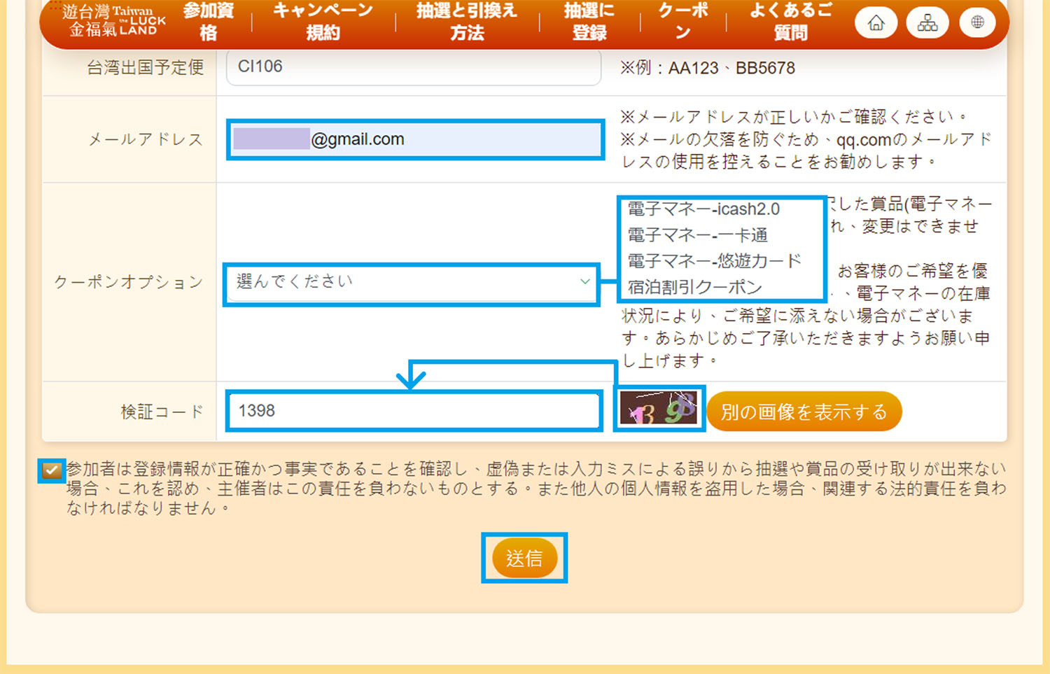Focus the 検証コード input field

414,411
